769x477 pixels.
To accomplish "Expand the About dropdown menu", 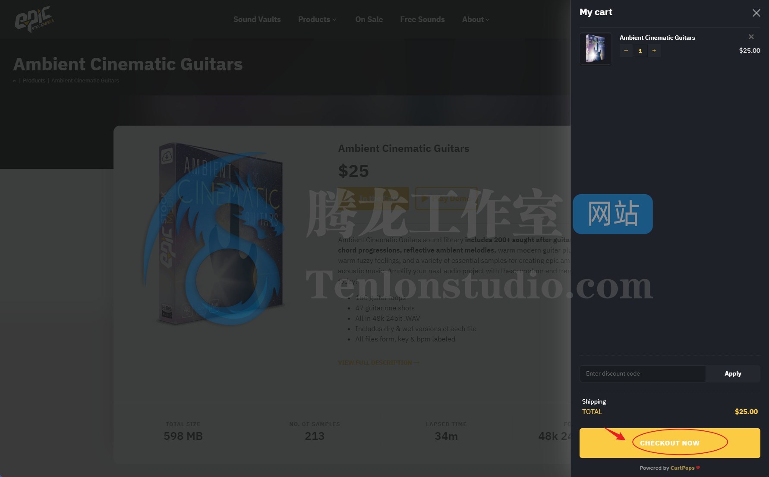I will click(x=476, y=19).
